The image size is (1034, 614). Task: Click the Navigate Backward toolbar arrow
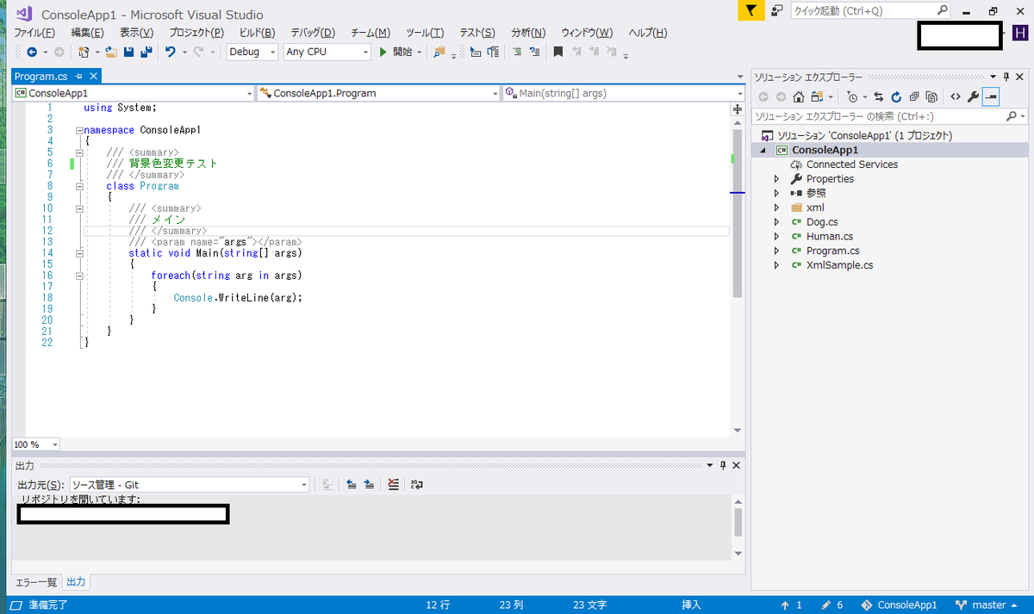[x=32, y=52]
